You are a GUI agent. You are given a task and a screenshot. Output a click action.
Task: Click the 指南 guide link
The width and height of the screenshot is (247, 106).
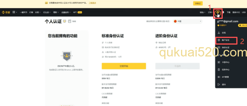[x=74, y=21]
